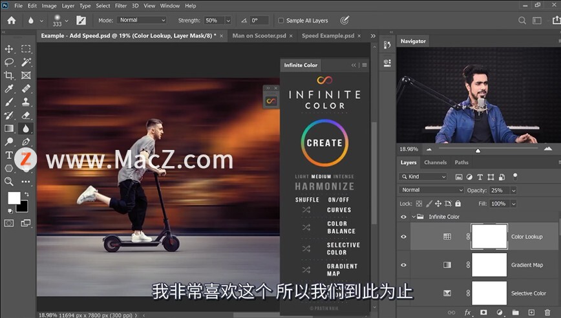Select the Rectangular Marquee tool

[26, 48]
